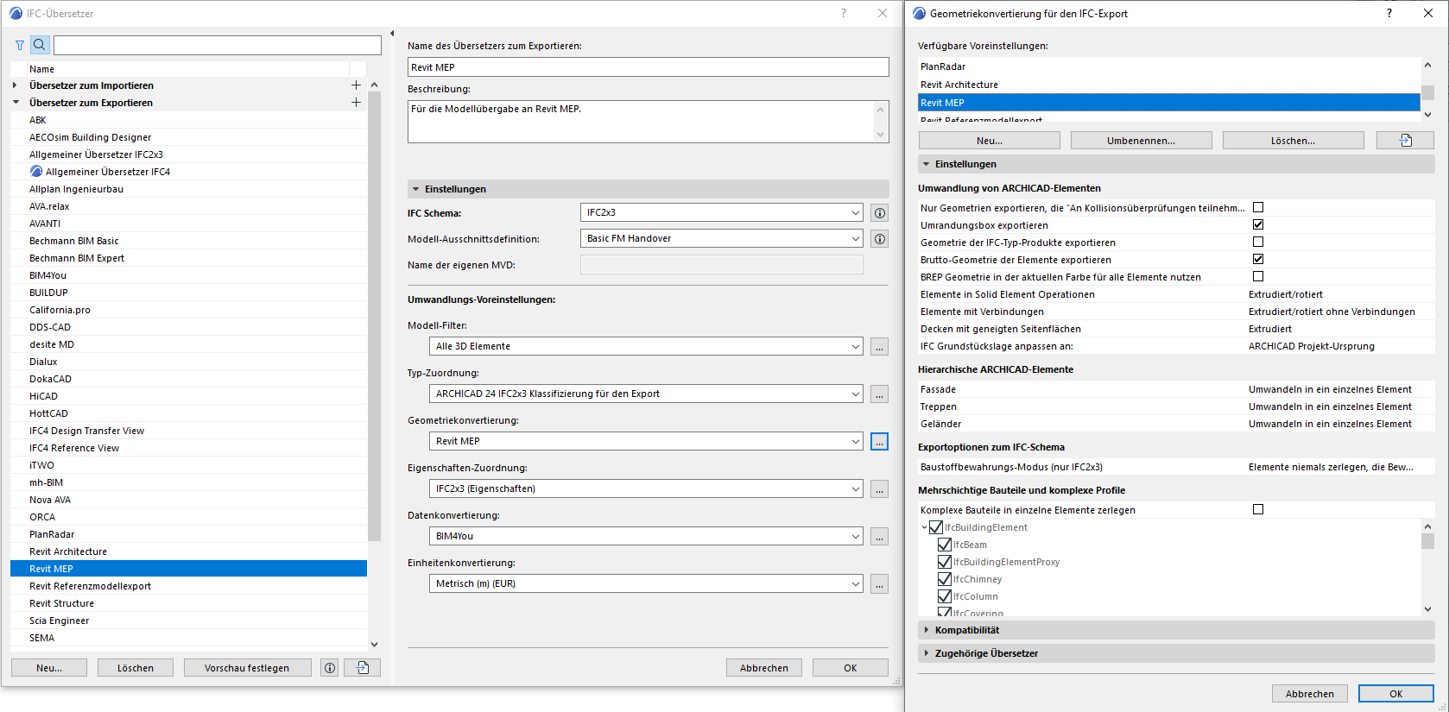Image resolution: width=1449 pixels, height=712 pixels.
Task: Uncheck IfcColumn in tree
Action: coord(945,596)
